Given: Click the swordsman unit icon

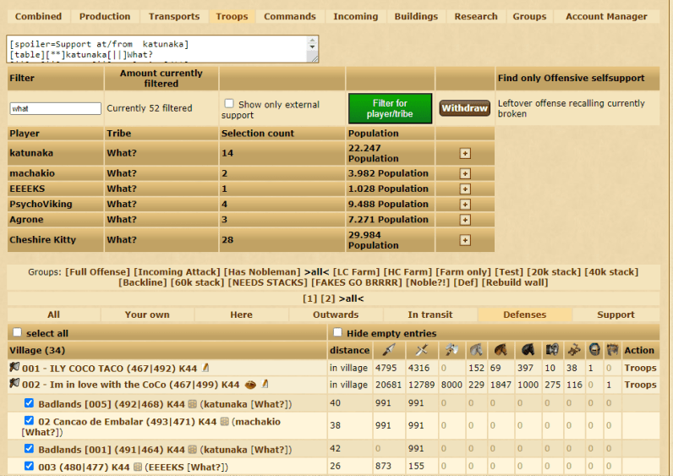Looking at the screenshot, I should [x=422, y=350].
